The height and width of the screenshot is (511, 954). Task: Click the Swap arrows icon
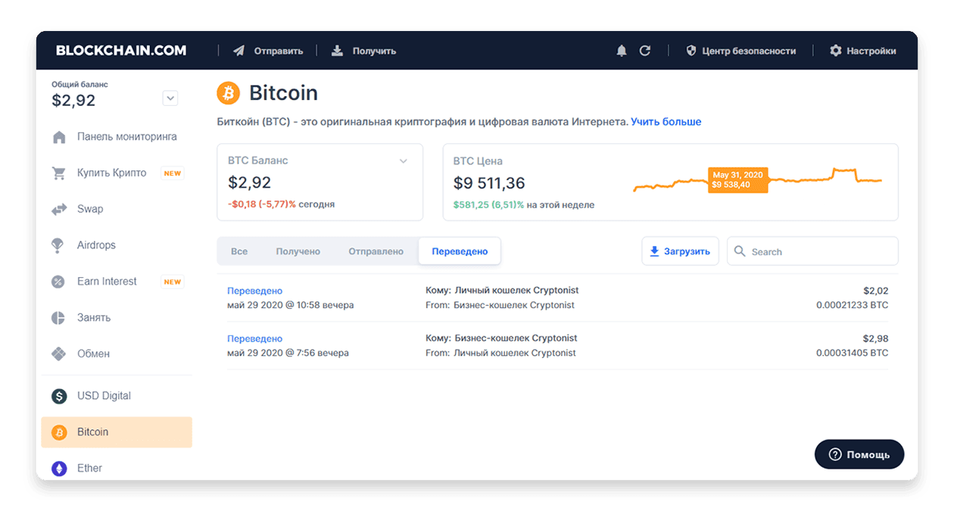coord(59,209)
